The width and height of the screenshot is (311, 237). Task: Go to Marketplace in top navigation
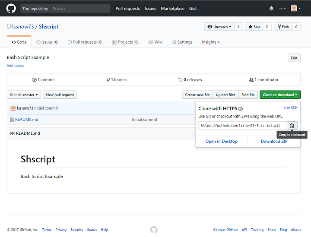172,9
